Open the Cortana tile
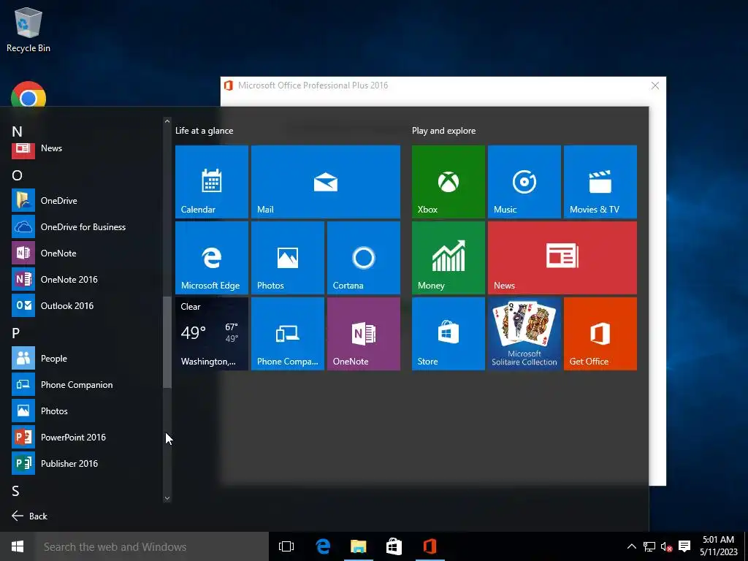The image size is (748, 561). pyautogui.click(x=364, y=258)
